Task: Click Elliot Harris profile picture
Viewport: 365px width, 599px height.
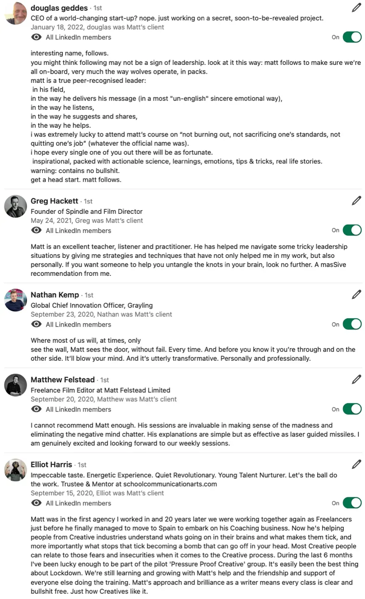Action: tap(15, 470)
